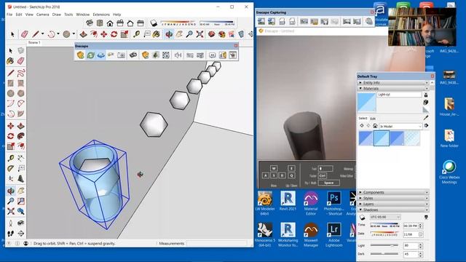466x262 pixels.
Task: Open File menu
Action: pyautogui.click(x=9, y=15)
